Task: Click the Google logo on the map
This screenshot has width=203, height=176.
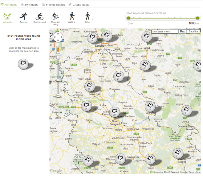Action: point(56,171)
